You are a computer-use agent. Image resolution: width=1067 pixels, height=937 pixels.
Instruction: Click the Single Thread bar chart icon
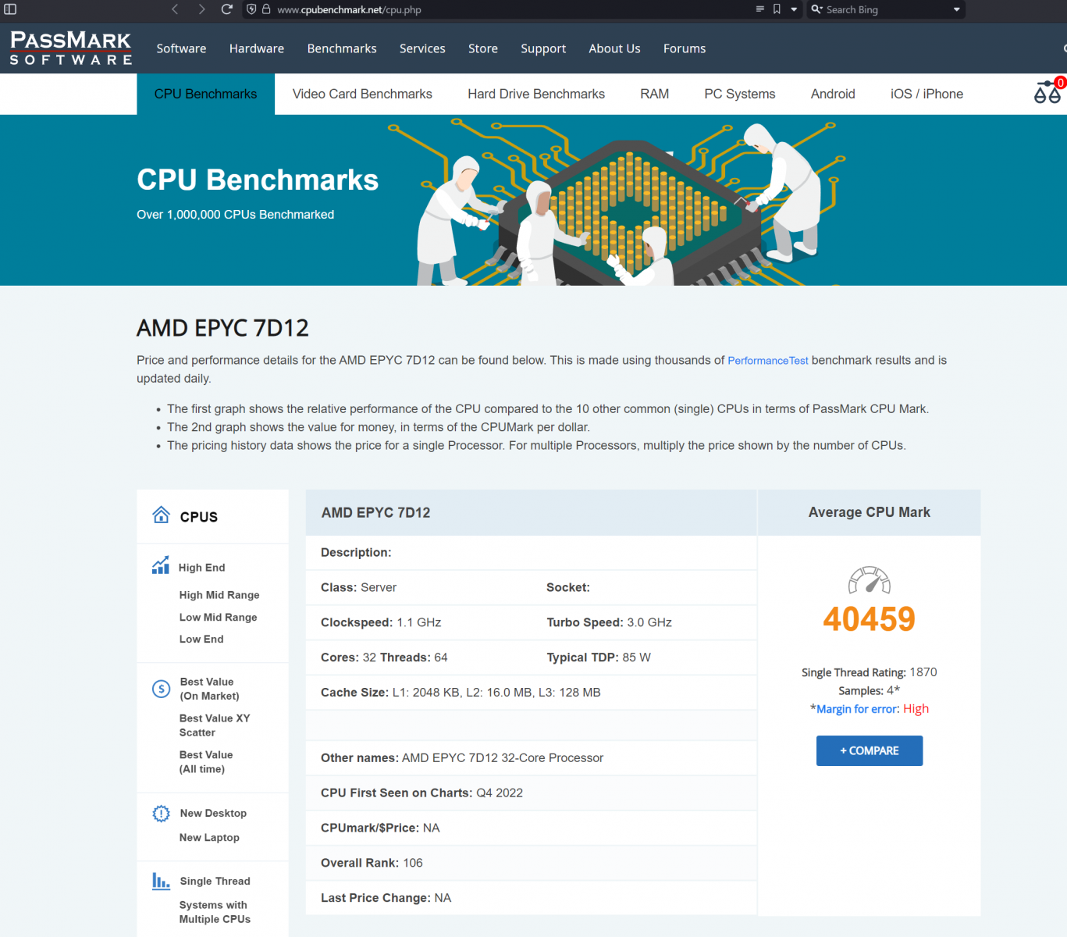click(x=161, y=881)
